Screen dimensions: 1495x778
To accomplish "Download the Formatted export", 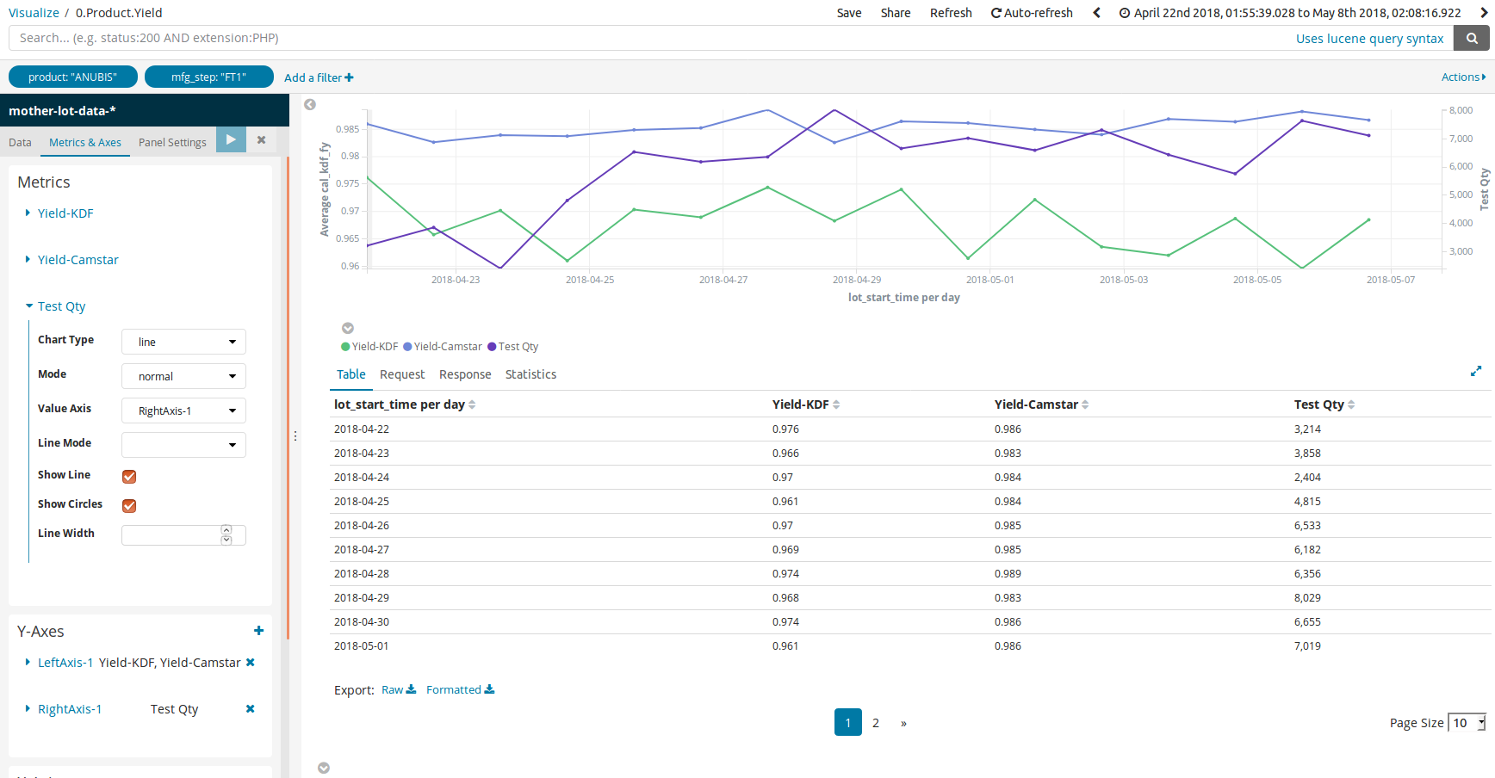I will (461, 689).
